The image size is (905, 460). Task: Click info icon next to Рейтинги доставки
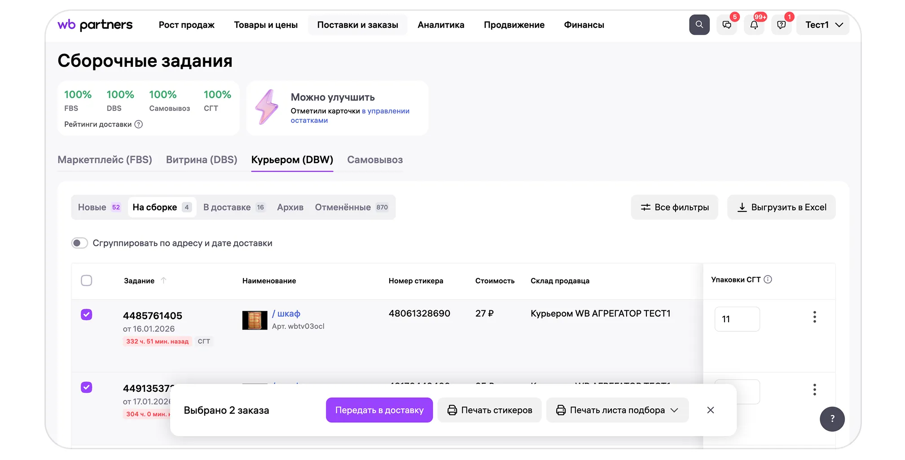(x=139, y=124)
